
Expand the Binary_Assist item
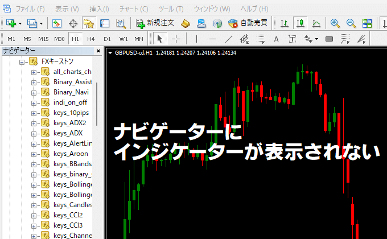34,83
